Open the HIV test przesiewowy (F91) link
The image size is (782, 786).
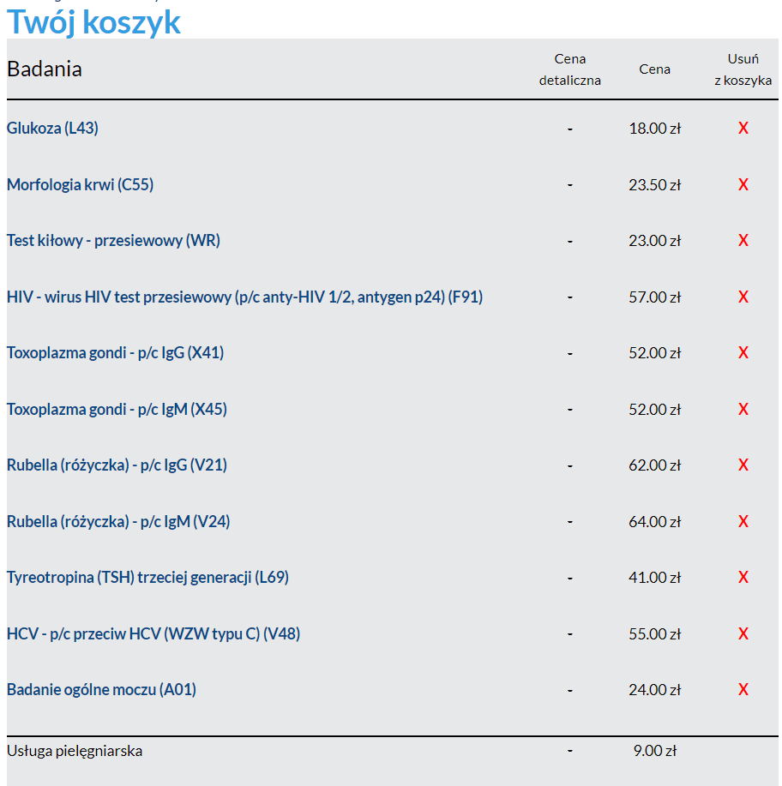coord(244,297)
